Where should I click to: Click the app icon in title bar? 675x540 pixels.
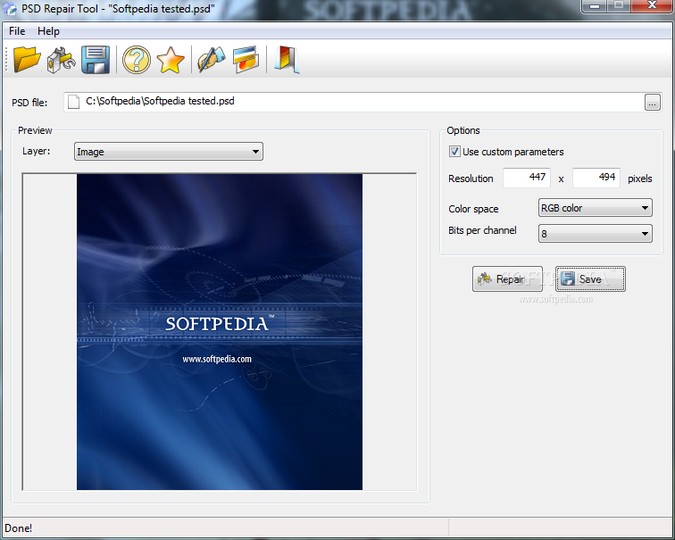click(9, 8)
